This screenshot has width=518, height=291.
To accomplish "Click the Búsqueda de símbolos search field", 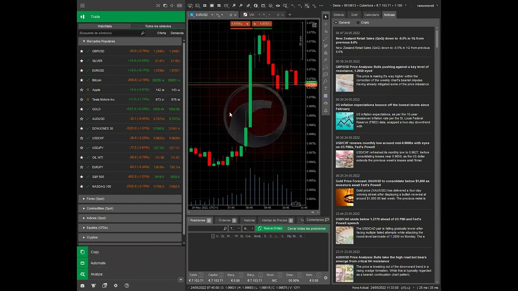I will (112, 33).
